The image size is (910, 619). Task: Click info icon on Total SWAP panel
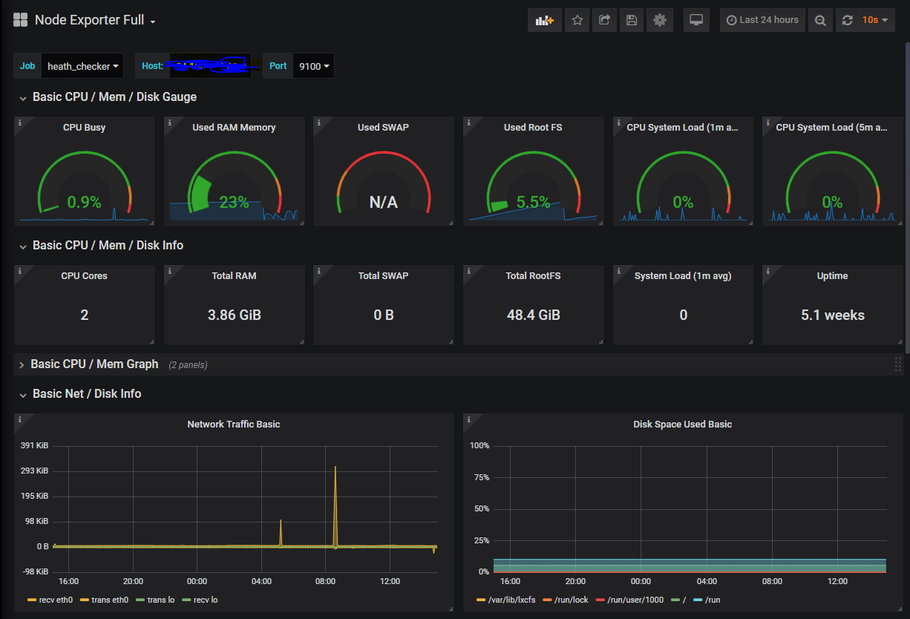318,271
